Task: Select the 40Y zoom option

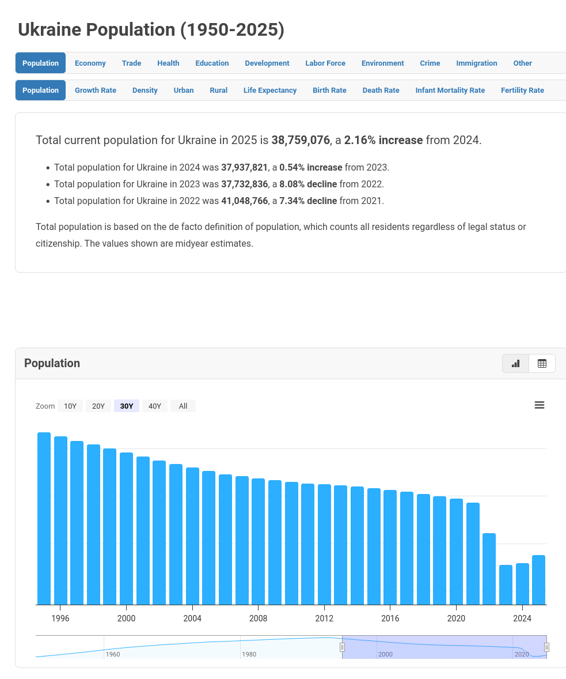Action: point(154,406)
